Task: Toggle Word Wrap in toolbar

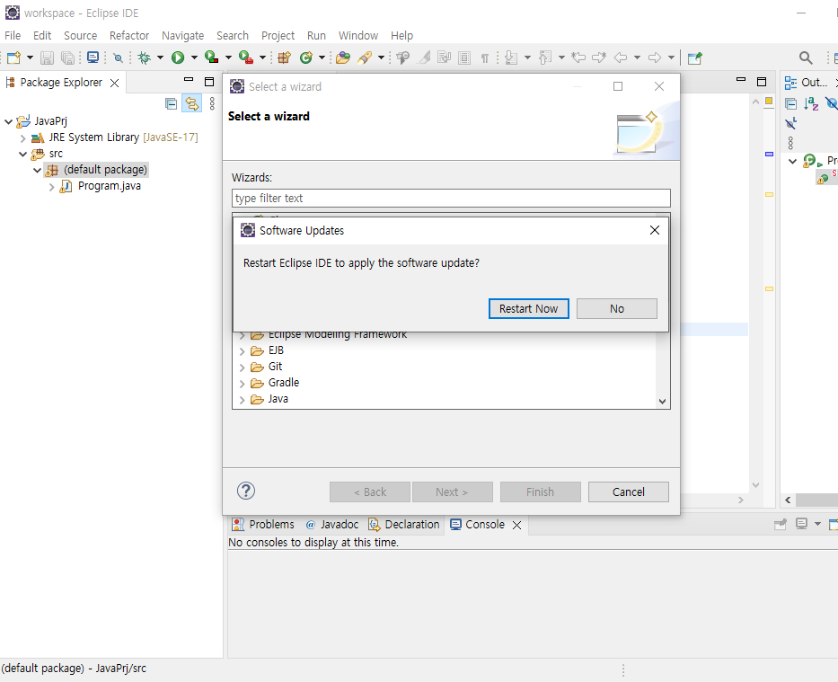Action: [444, 58]
